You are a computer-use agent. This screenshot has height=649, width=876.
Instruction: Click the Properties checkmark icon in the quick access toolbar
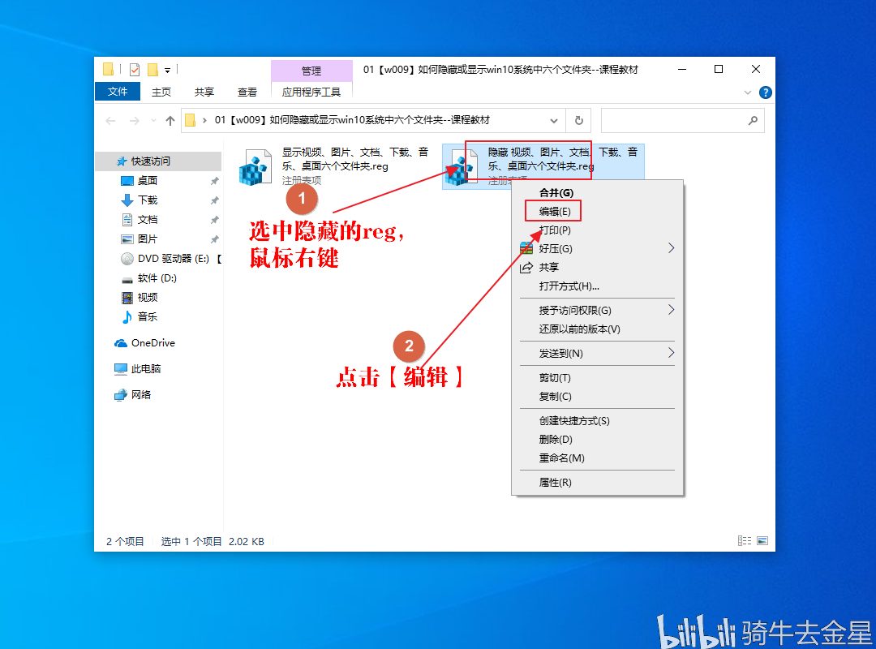135,69
